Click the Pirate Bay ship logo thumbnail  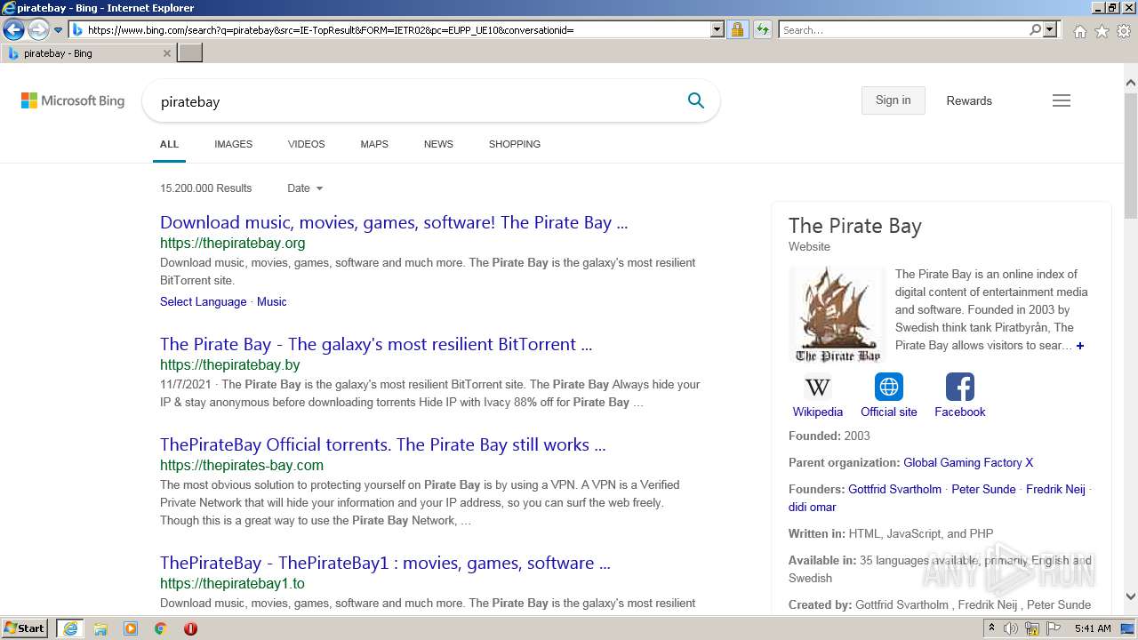837,315
